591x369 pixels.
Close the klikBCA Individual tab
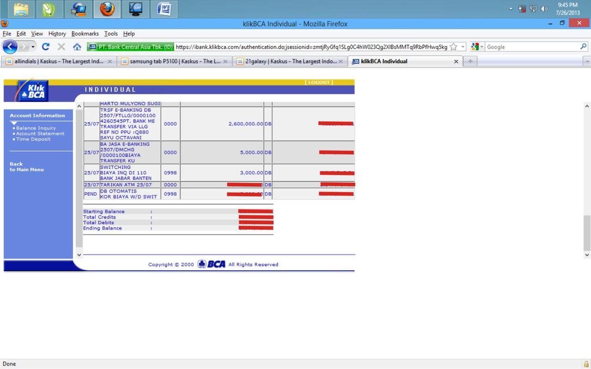[456, 61]
